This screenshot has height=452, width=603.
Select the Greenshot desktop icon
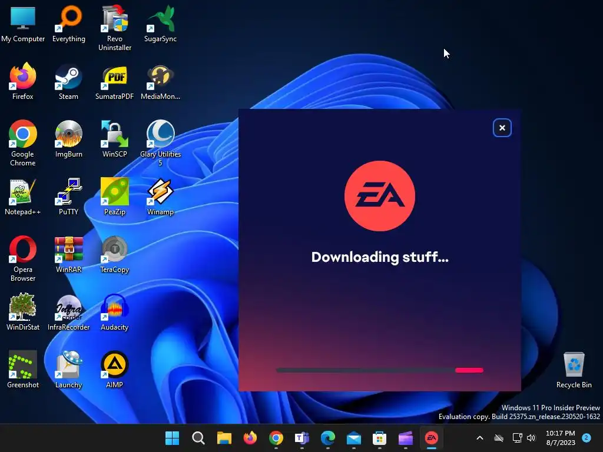(23, 370)
